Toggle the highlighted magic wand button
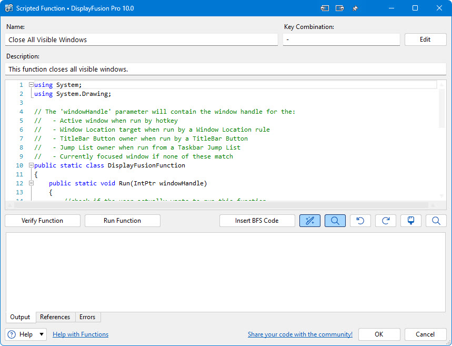Viewport: 452px width, 346px height. click(x=310, y=221)
